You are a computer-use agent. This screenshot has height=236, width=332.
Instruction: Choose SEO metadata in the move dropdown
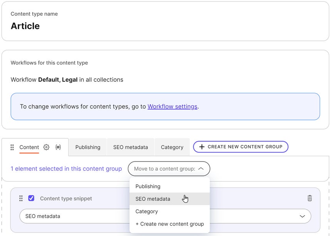169,199
